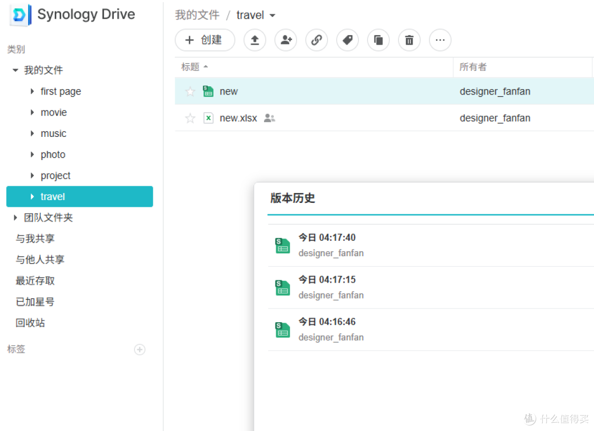
Task: Select the photo folder
Action: tap(53, 154)
